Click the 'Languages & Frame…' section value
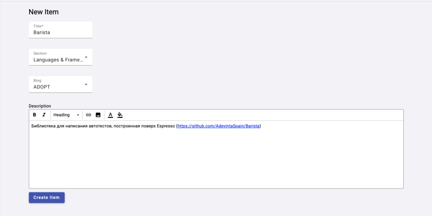The width and height of the screenshot is (432, 216). (58, 60)
